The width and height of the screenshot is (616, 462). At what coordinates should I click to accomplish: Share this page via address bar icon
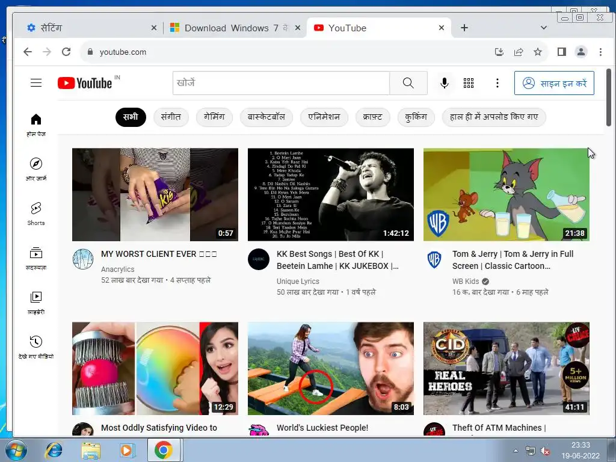519,52
